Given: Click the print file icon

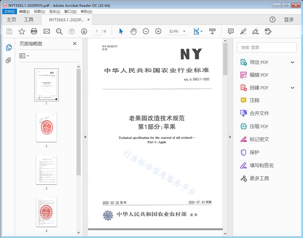Looking at the screenshot, I should [34, 31].
